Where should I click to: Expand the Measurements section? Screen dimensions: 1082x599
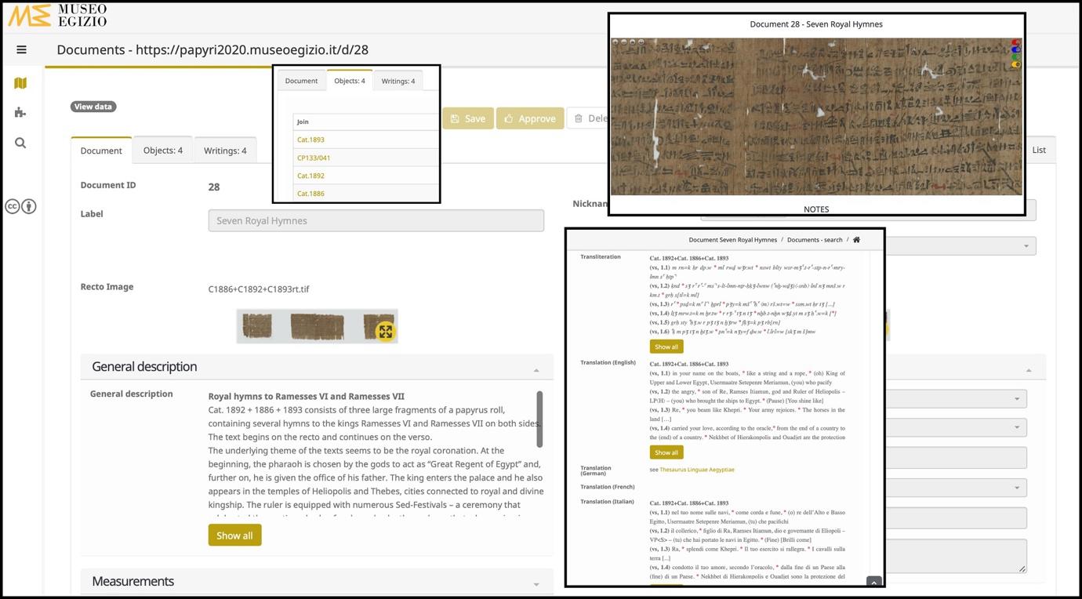[536, 583]
